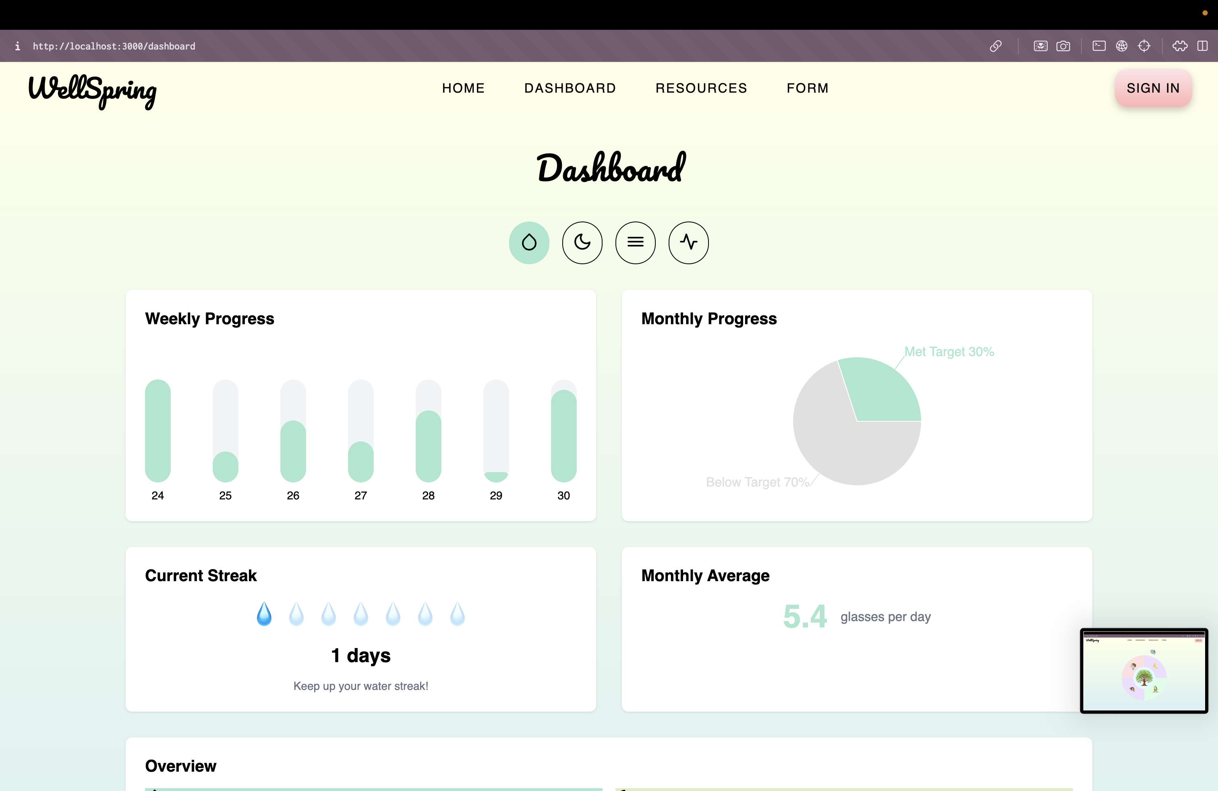Click the WellSpring logo
Screen dimensions: 1218x791
[x=93, y=90]
